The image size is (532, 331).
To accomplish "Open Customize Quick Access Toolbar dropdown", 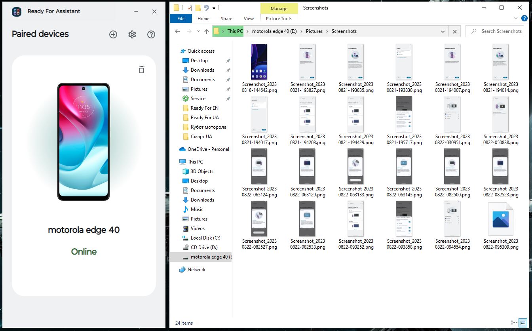I will (x=214, y=8).
